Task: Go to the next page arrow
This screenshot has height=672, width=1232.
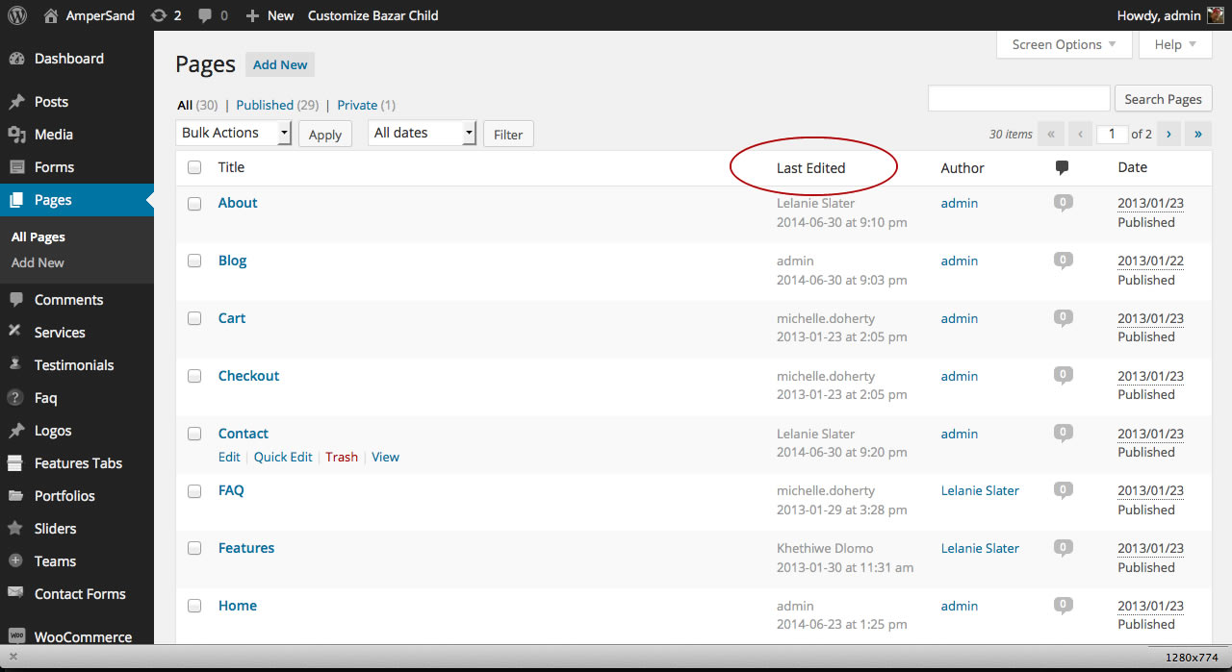Action: (x=1168, y=135)
